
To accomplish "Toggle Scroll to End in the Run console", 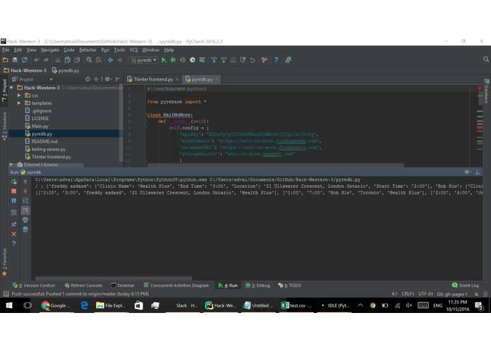I will (25, 211).
